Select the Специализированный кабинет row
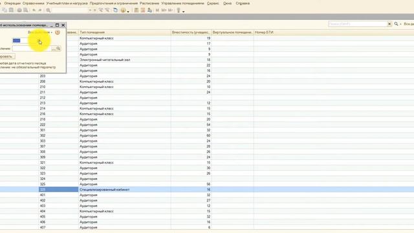The image size is (414, 233). tap(207, 190)
